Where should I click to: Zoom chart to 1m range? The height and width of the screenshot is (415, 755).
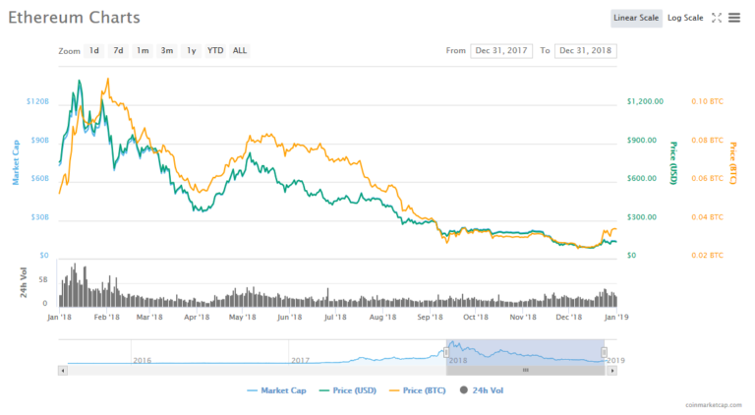coord(143,50)
